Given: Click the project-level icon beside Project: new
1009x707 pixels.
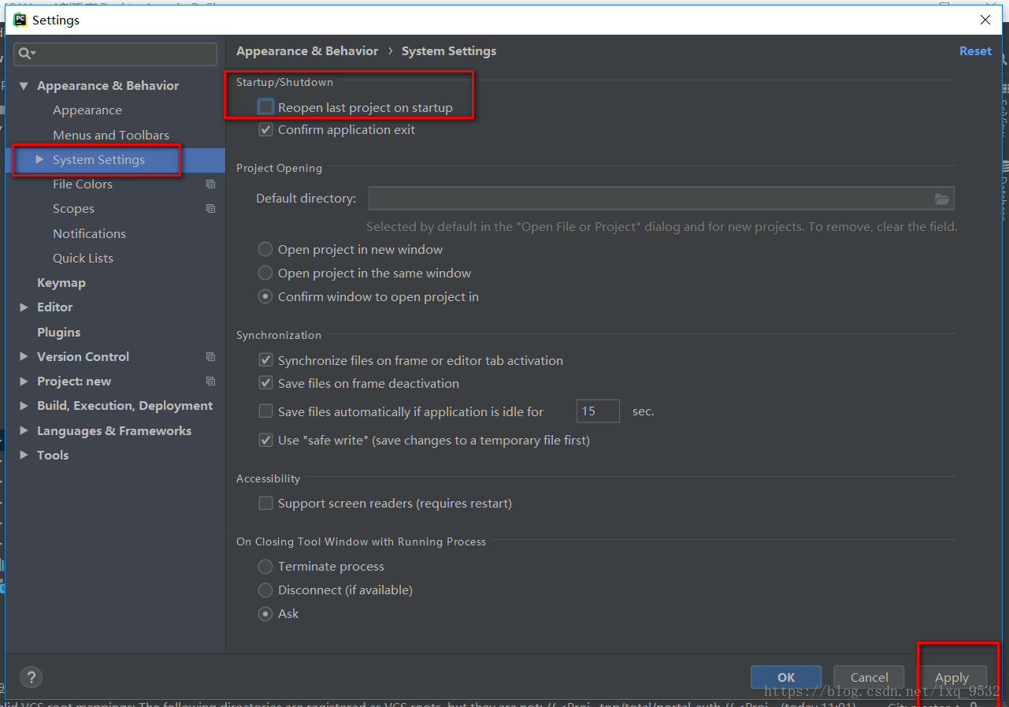Looking at the screenshot, I should click(x=210, y=381).
